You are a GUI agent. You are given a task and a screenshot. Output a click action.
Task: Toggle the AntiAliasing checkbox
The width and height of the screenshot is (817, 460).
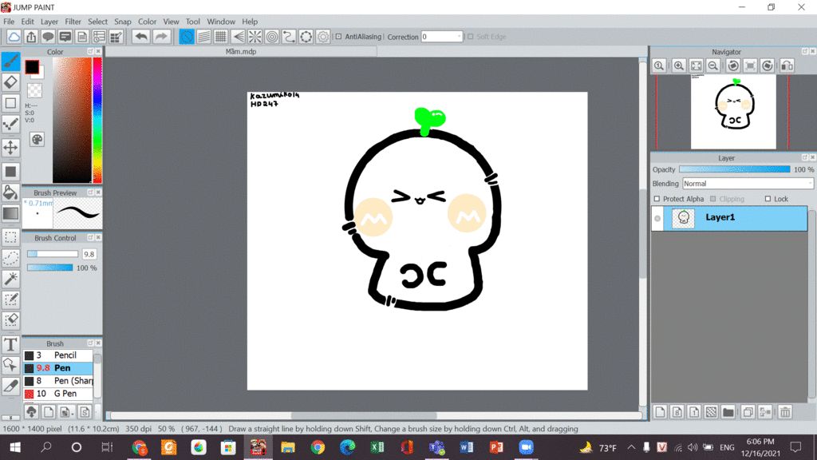coord(338,37)
